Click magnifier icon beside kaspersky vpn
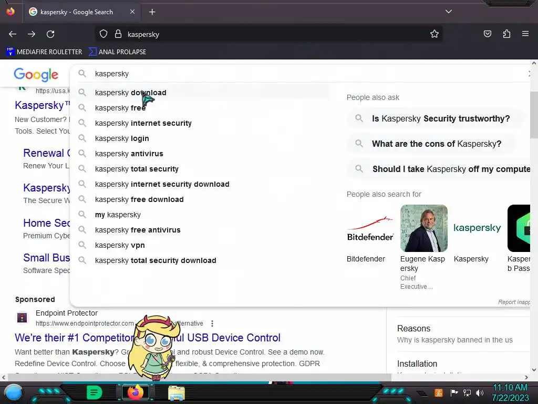The height and width of the screenshot is (404, 538). pos(82,245)
